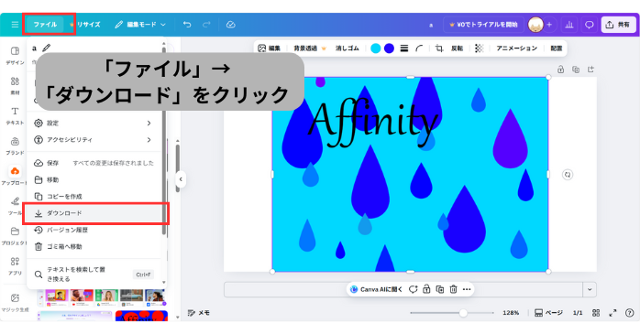Select the 消しゴム eraser tool

coord(348,48)
